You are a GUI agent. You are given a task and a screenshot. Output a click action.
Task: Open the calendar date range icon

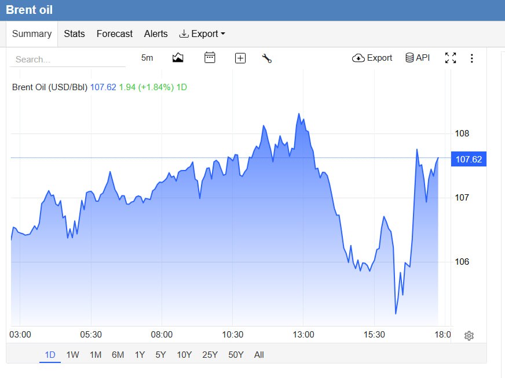[210, 58]
